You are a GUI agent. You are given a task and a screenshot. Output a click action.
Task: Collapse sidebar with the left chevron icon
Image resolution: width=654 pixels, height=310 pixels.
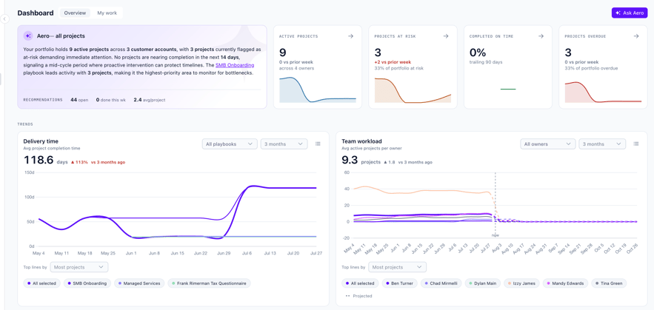tap(4, 18)
